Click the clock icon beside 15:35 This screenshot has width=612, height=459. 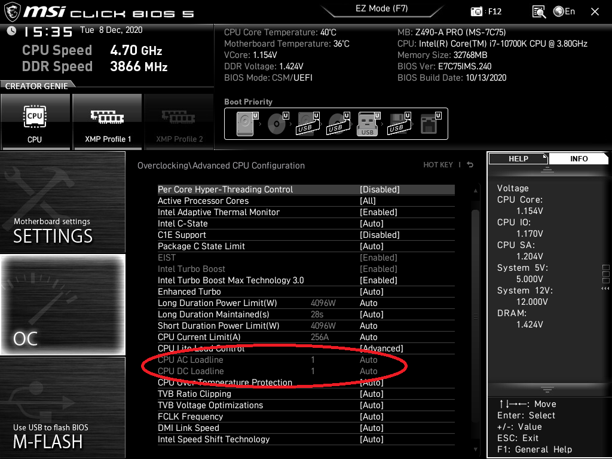coord(12,30)
